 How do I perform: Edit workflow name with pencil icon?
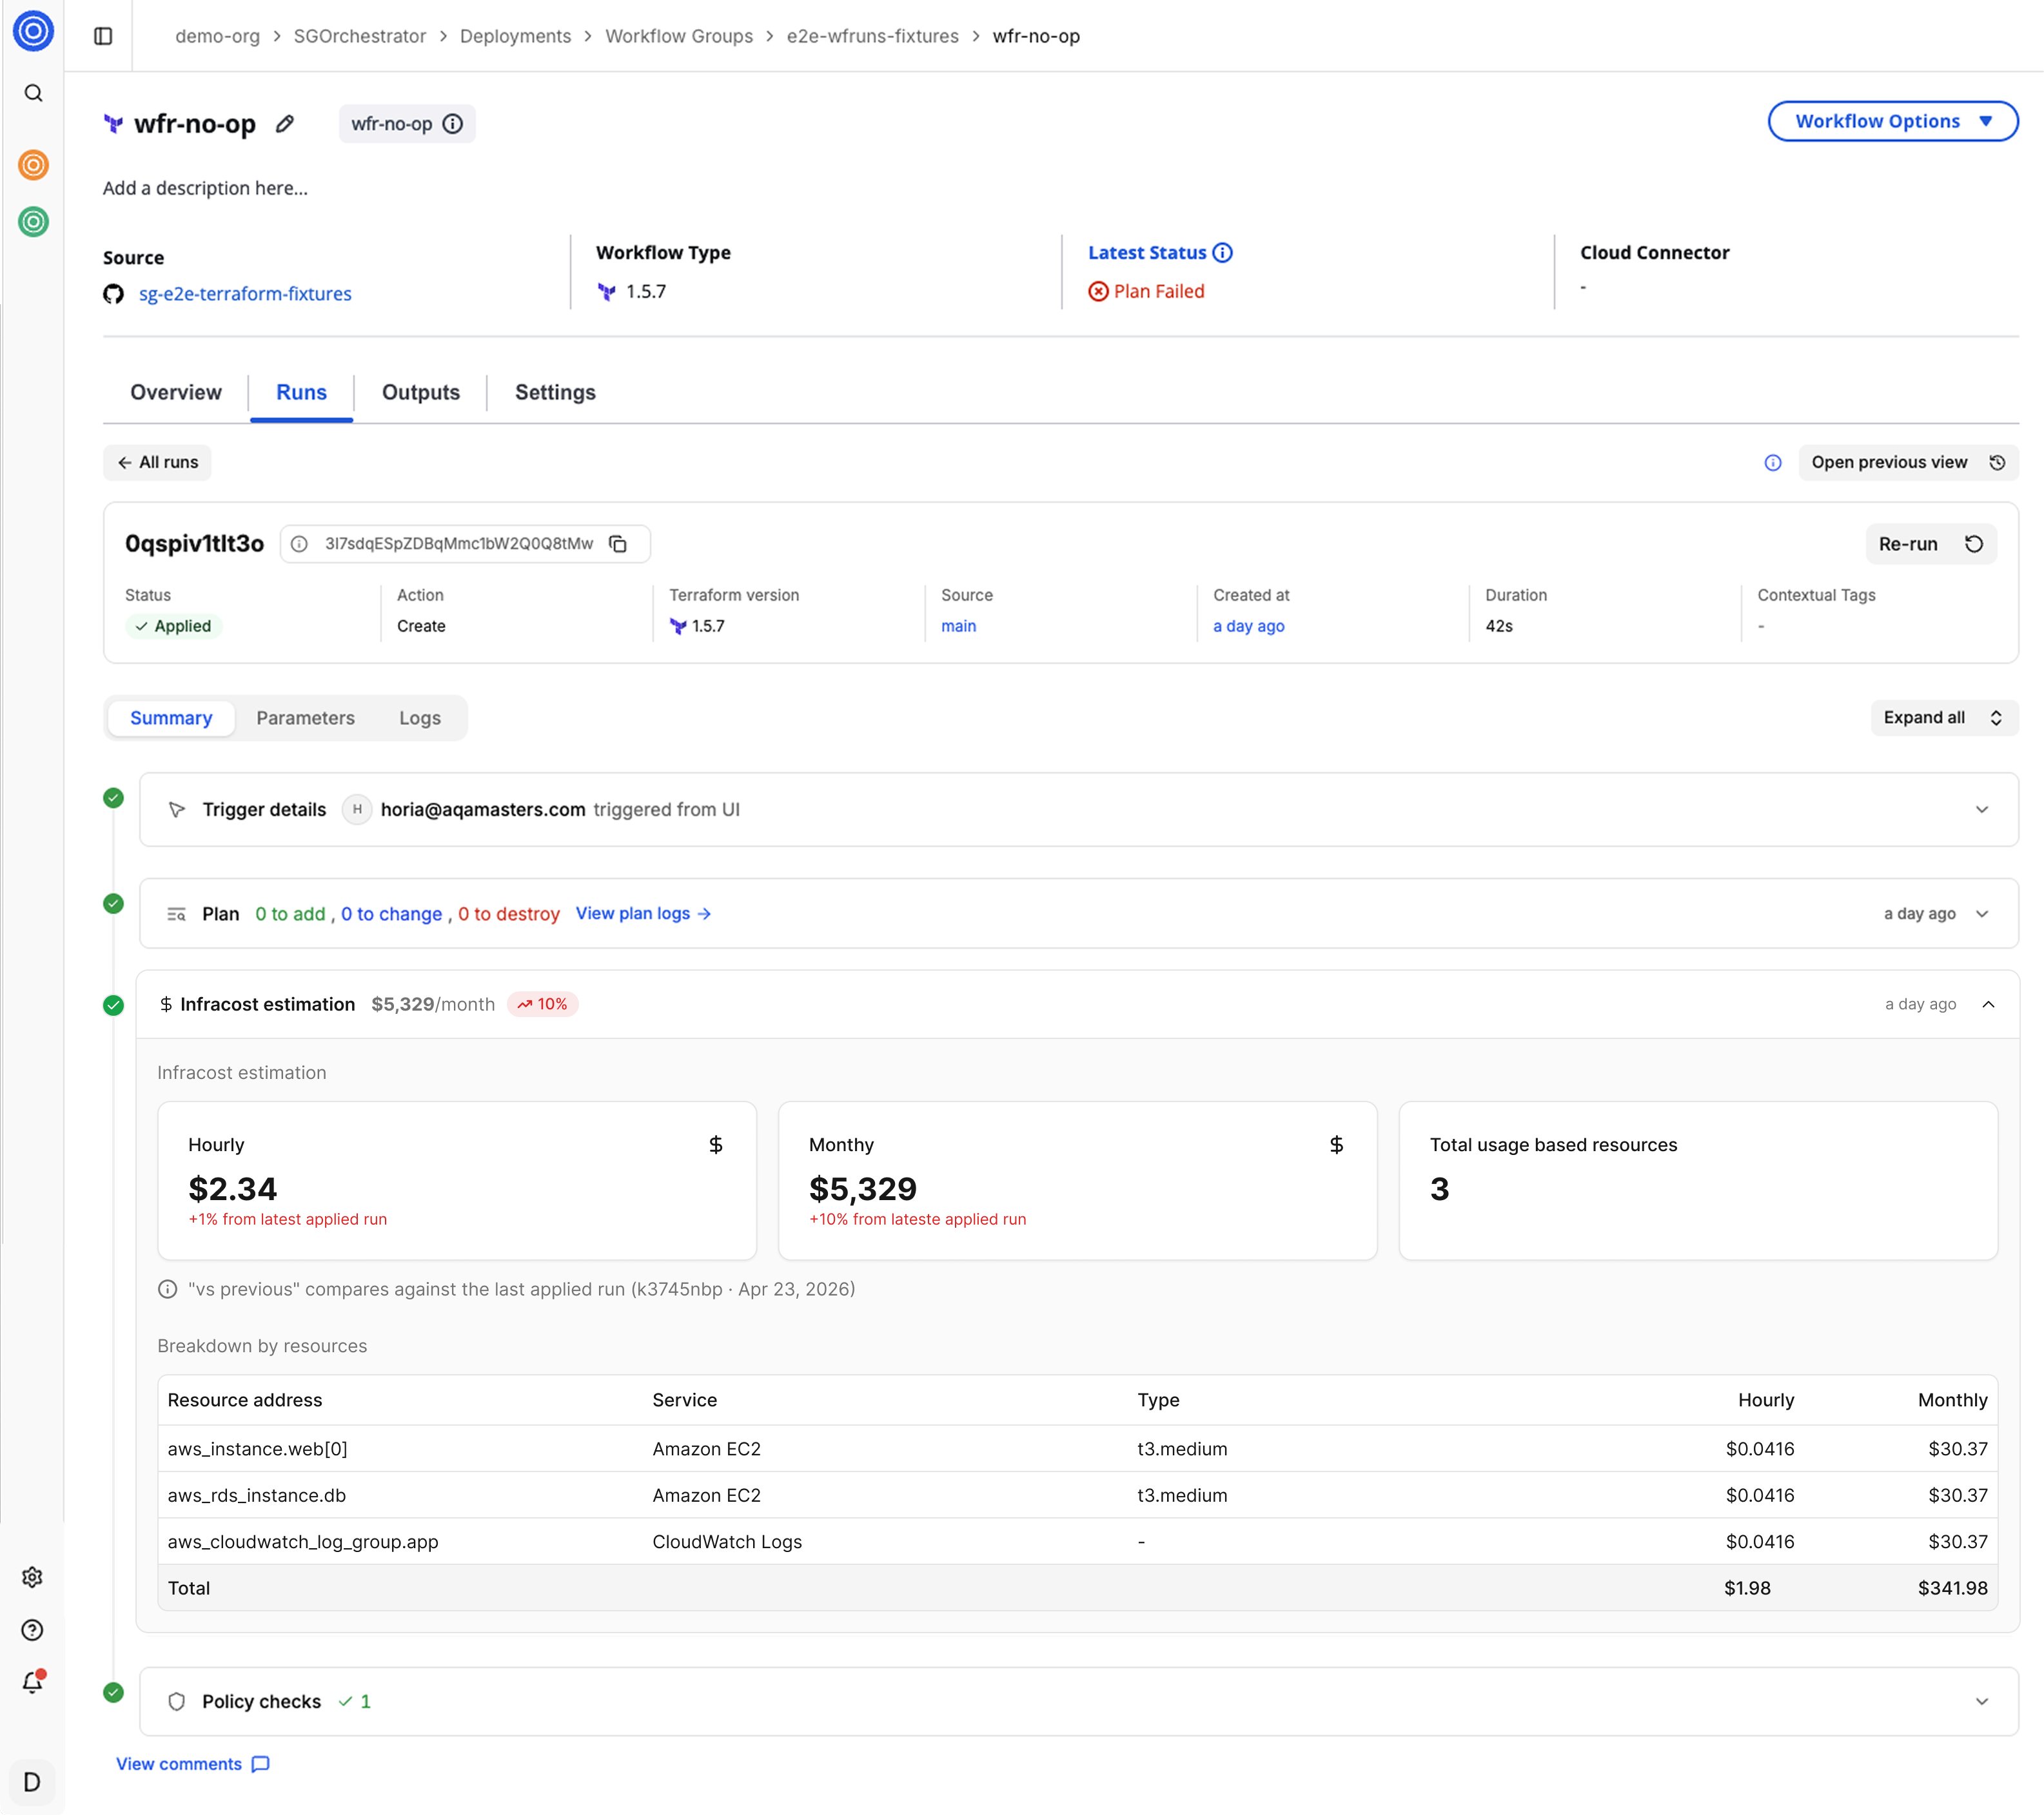point(285,124)
